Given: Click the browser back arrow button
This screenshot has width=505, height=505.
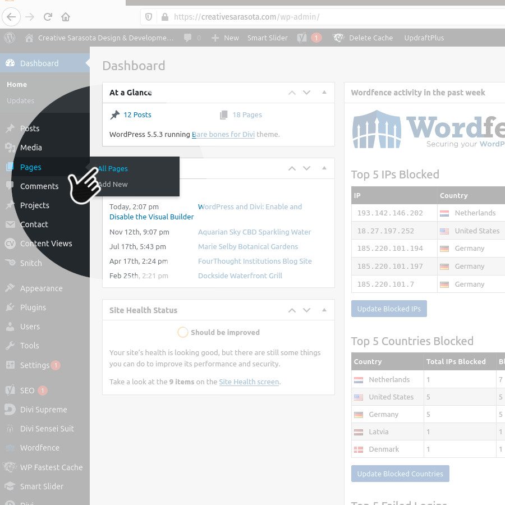Looking at the screenshot, I should [11, 17].
